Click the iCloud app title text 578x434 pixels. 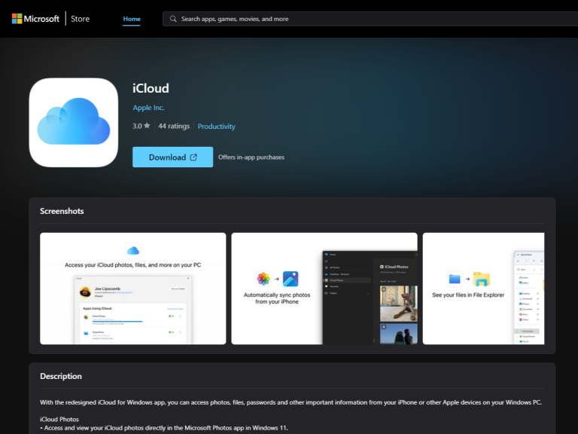tap(151, 88)
